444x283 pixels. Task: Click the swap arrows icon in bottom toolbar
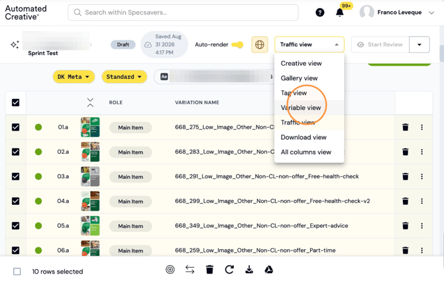coord(190,269)
